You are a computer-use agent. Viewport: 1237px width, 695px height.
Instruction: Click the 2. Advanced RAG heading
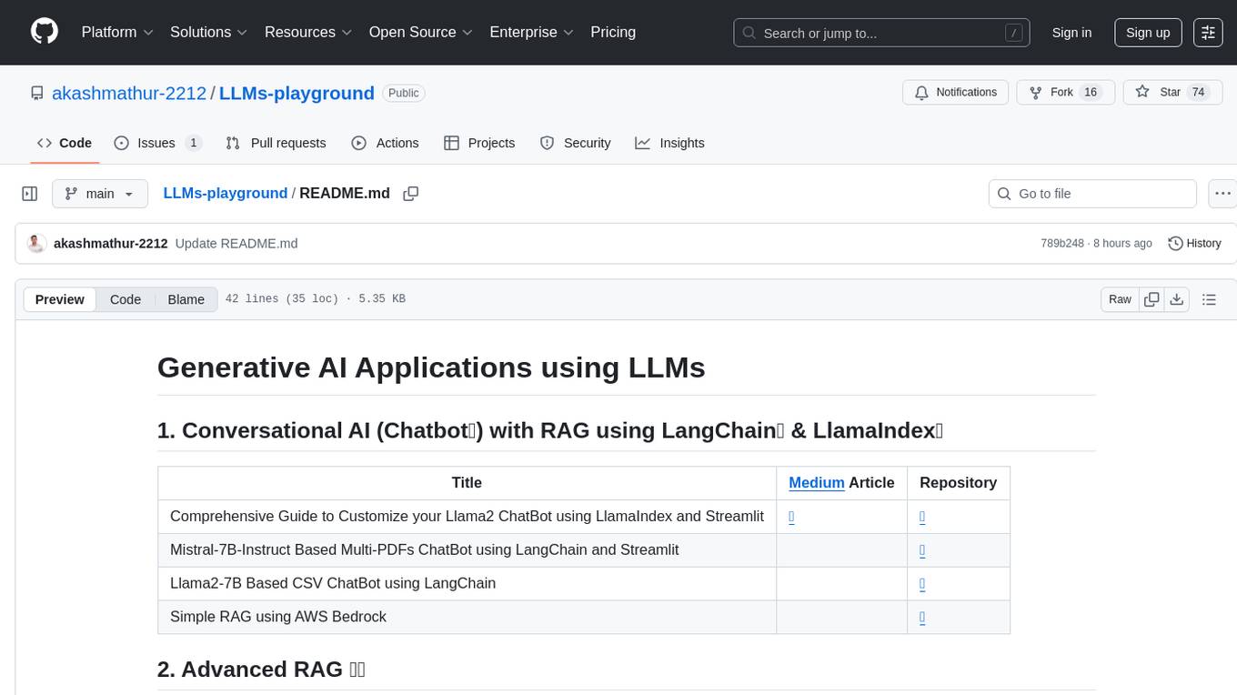pyautogui.click(x=261, y=670)
